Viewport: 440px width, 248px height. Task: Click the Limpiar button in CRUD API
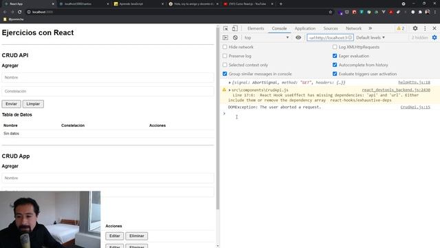tap(33, 104)
